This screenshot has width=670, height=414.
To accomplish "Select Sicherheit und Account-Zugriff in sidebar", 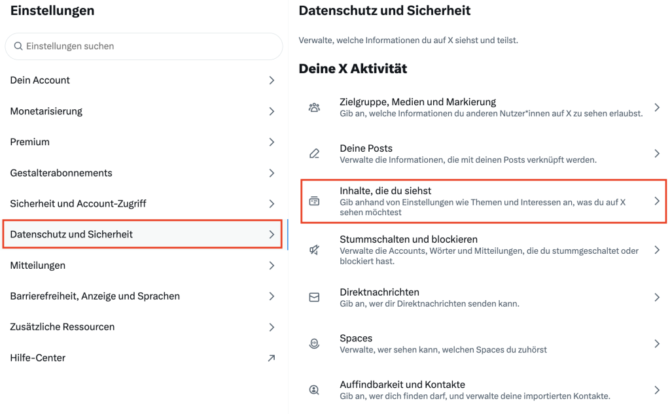I will click(x=78, y=203).
